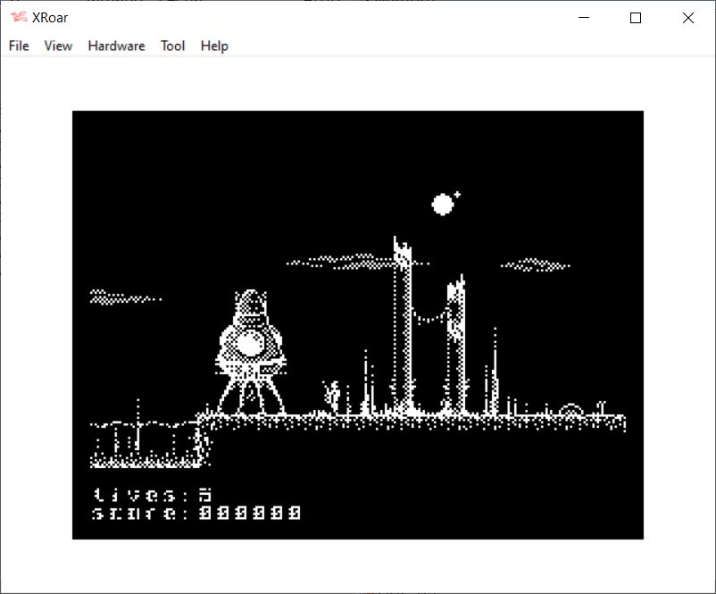Open the Tool menu

pyautogui.click(x=172, y=46)
